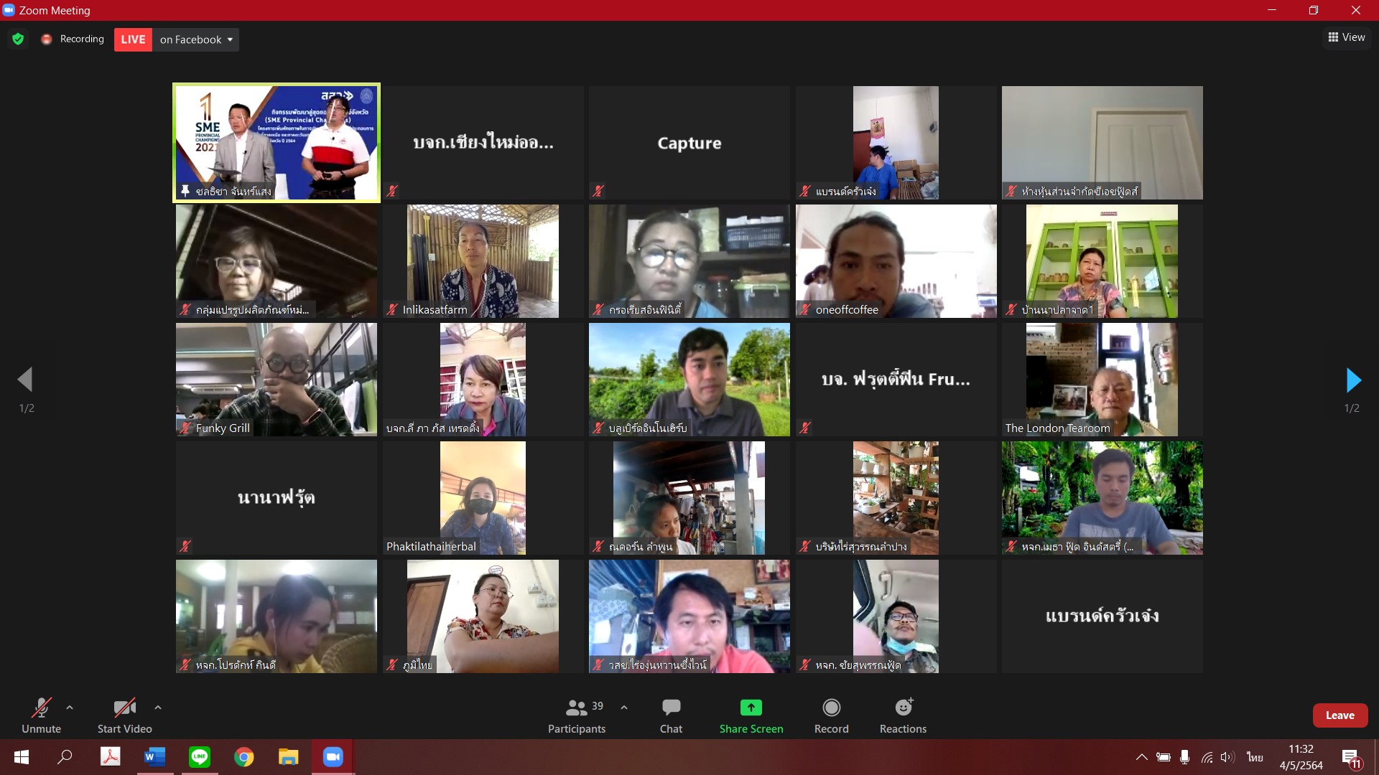Go to next page of gallery view
Viewport: 1379px width, 775px height.
(1353, 380)
